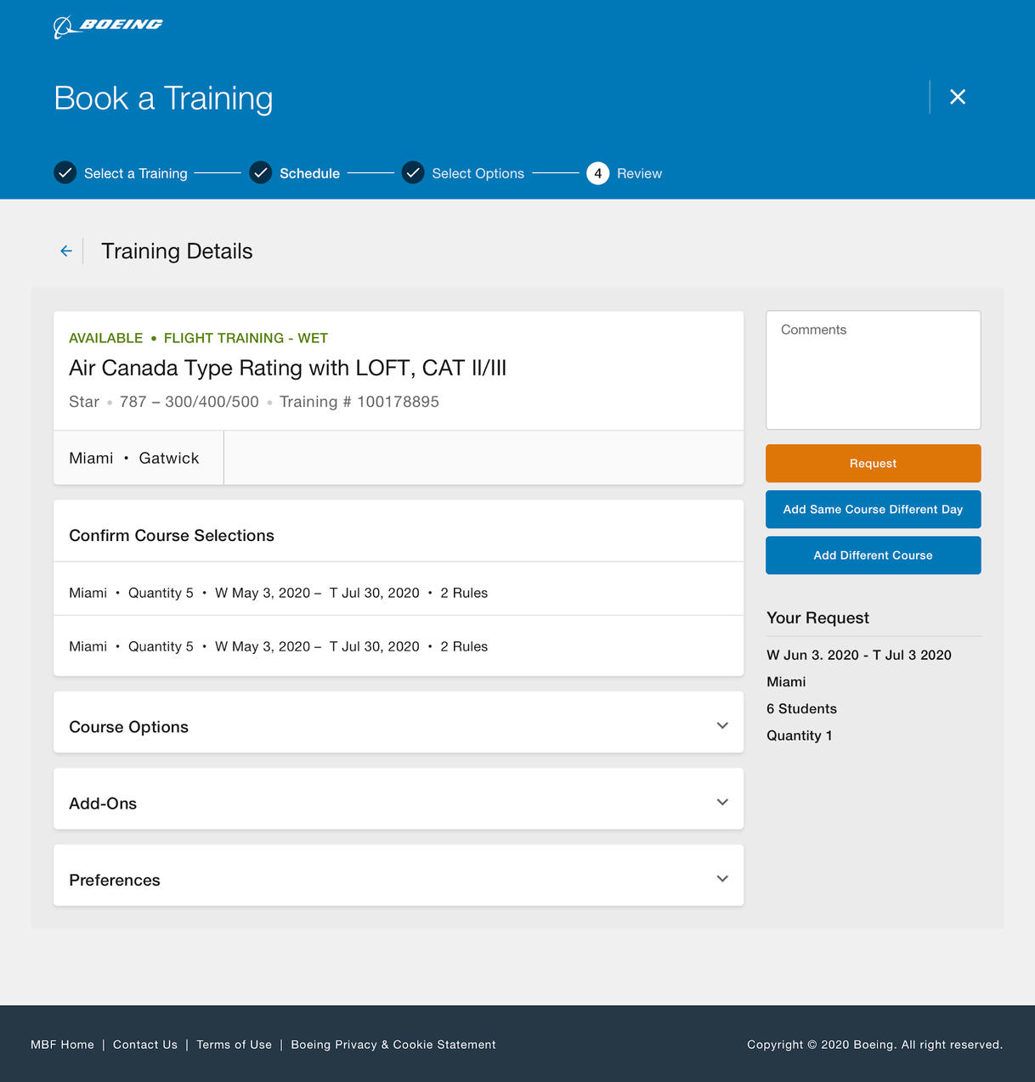Click the Request button
The width and height of the screenshot is (1035, 1082).
[x=873, y=463]
